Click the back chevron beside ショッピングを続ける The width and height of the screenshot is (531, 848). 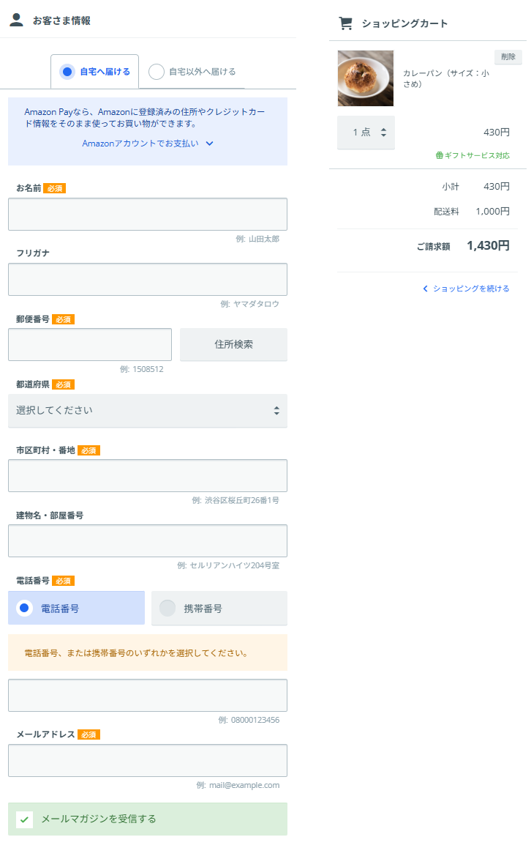[x=425, y=289]
